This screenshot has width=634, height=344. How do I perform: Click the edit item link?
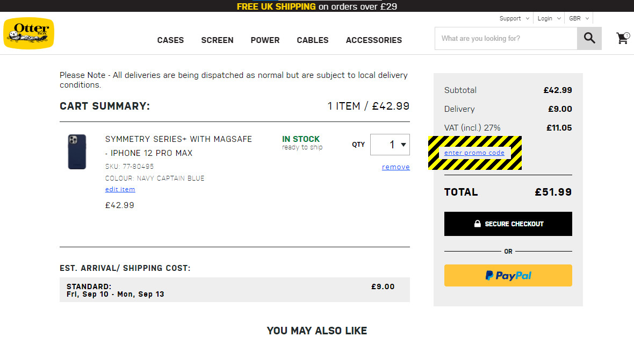coord(120,189)
